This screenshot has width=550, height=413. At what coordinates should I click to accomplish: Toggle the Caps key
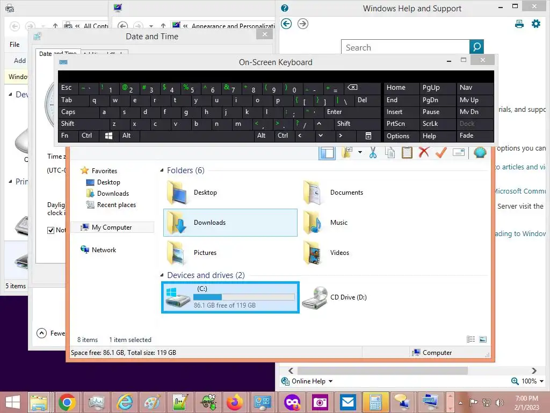(x=78, y=112)
